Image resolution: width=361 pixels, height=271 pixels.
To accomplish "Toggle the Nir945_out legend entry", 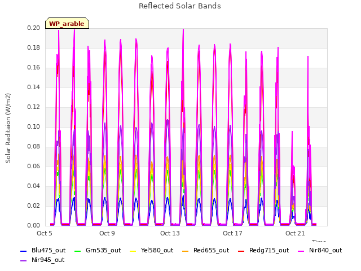I will (x=42, y=260).
